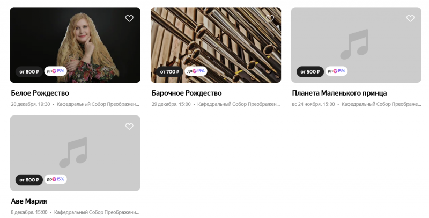The image size is (429, 218).
Task: Open the Аве Мария title link
Action: [29, 201]
